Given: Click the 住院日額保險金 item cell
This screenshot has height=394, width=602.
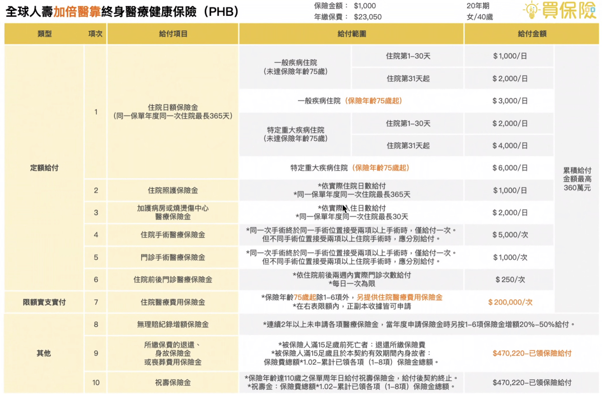Looking at the screenshot, I should (173, 112).
